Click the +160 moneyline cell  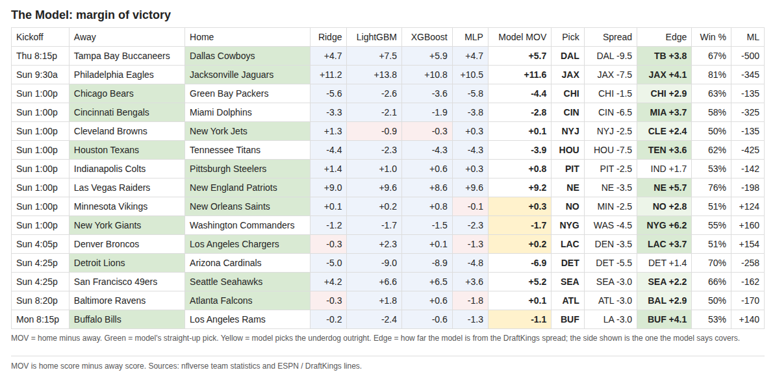tap(748, 225)
